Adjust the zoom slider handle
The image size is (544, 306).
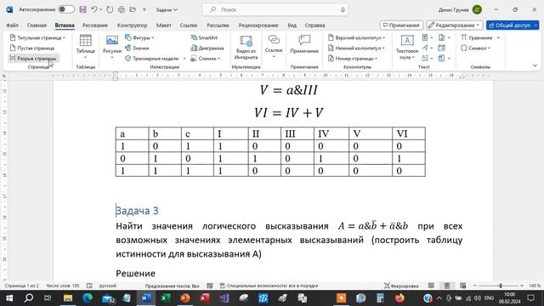[x=501, y=286]
